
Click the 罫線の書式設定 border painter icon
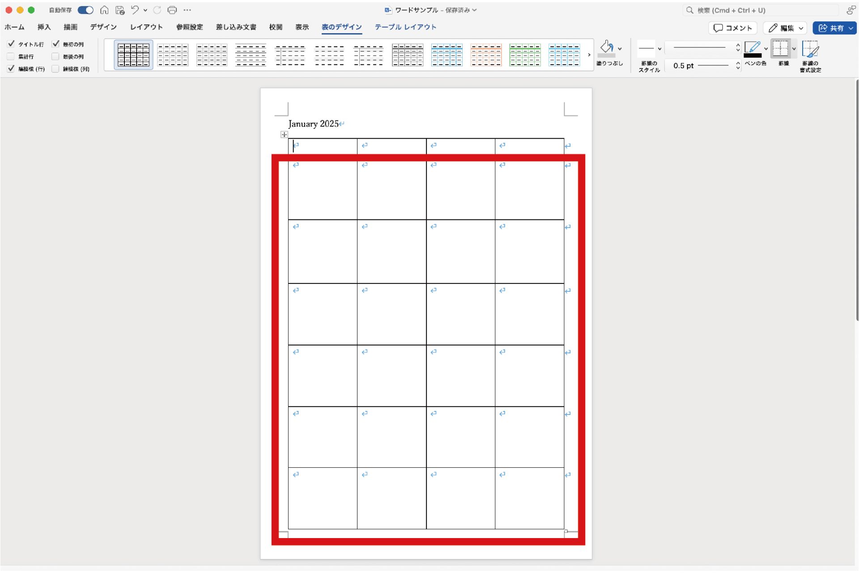[x=810, y=49]
